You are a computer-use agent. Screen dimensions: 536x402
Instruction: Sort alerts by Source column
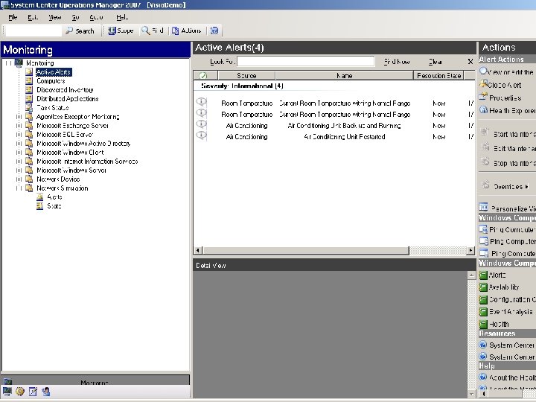coord(246,75)
